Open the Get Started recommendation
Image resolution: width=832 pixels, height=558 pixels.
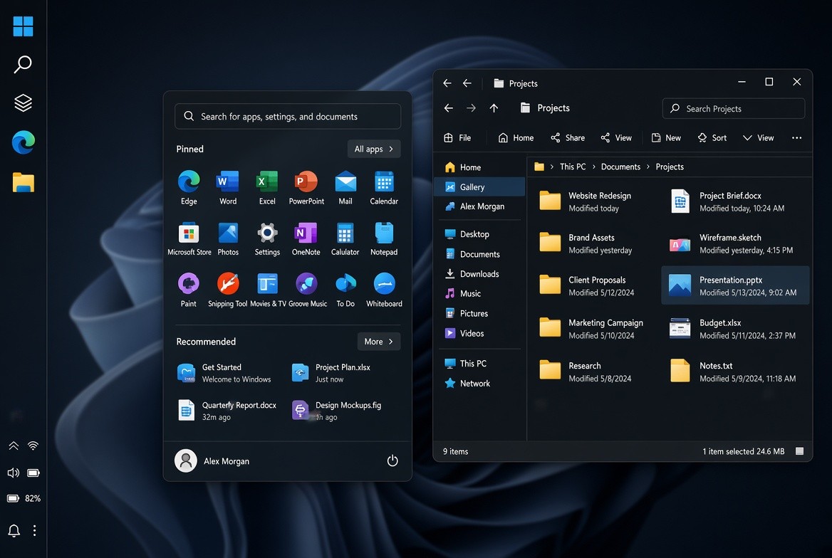pyautogui.click(x=224, y=373)
